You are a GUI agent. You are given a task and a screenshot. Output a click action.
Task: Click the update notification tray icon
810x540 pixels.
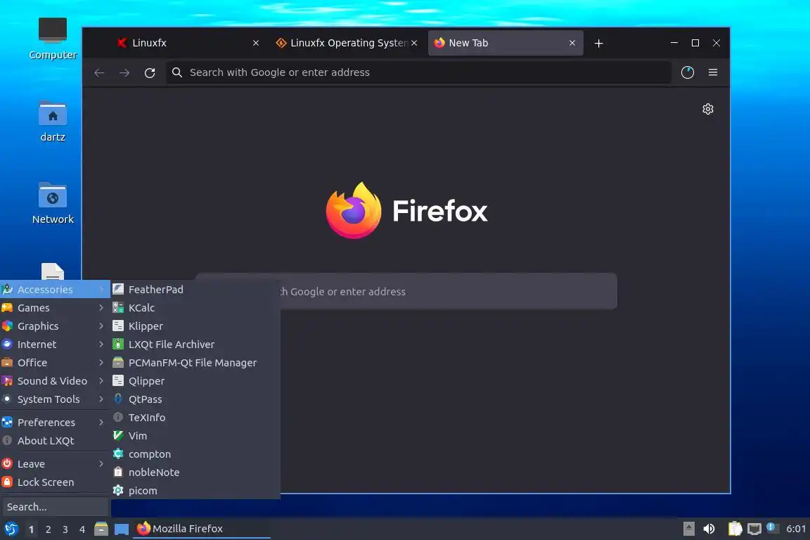tap(772, 528)
